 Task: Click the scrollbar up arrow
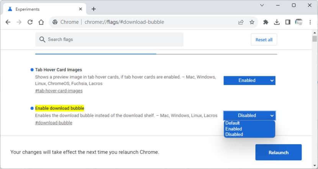(315, 33)
